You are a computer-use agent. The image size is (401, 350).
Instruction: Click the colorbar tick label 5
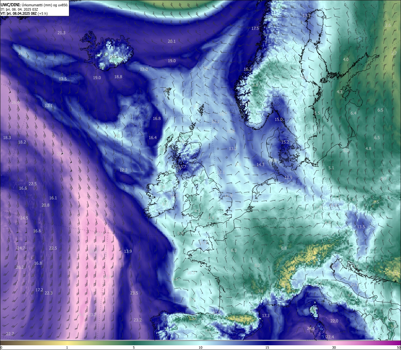134,347
